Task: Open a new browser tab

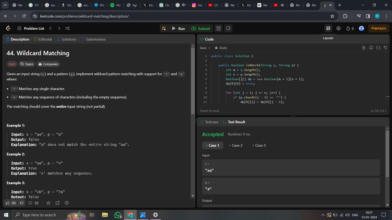Action: pos(340,5)
